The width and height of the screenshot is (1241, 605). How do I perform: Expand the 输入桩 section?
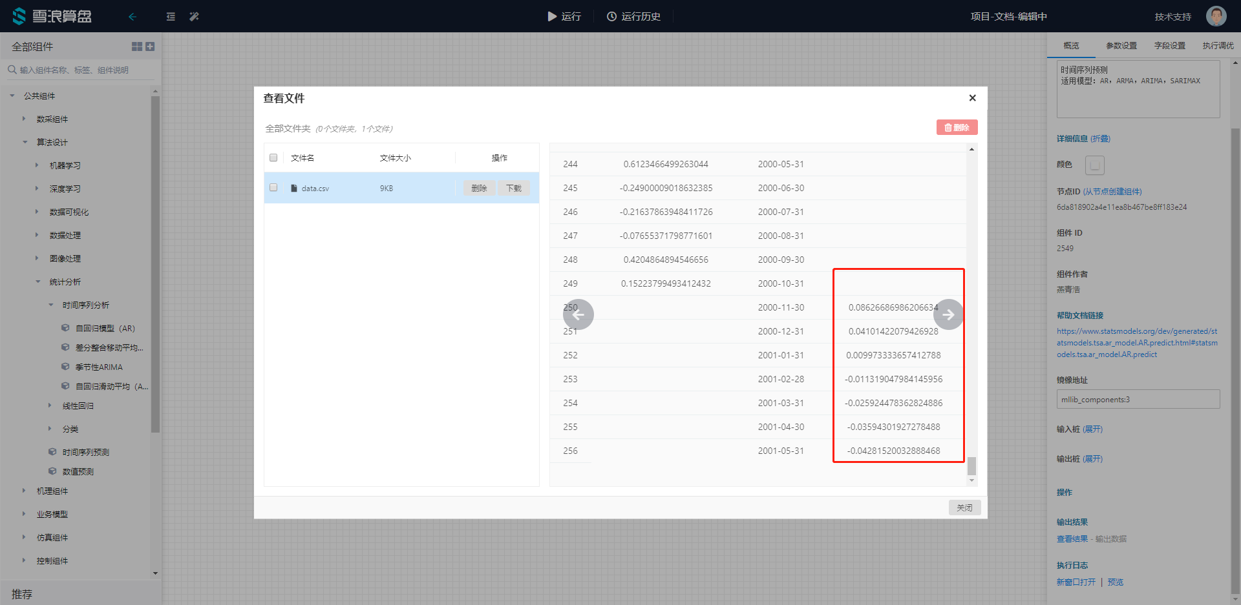[1092, 429]
